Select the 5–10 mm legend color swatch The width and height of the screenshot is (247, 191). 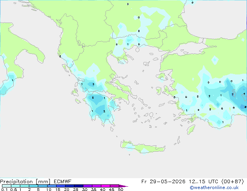42,186
